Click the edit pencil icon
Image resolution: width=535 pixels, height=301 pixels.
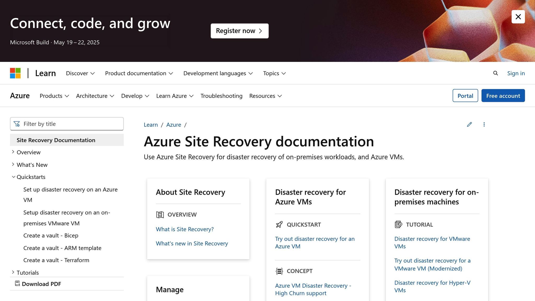coord(469,124)
